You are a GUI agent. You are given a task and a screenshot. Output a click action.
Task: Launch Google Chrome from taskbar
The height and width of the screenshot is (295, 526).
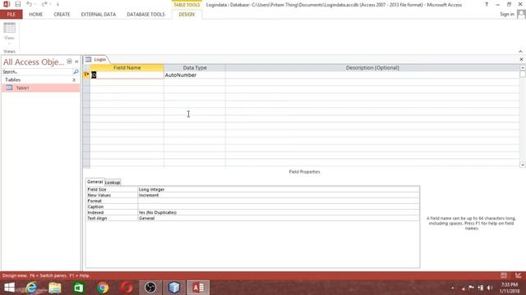click(103, 288)
